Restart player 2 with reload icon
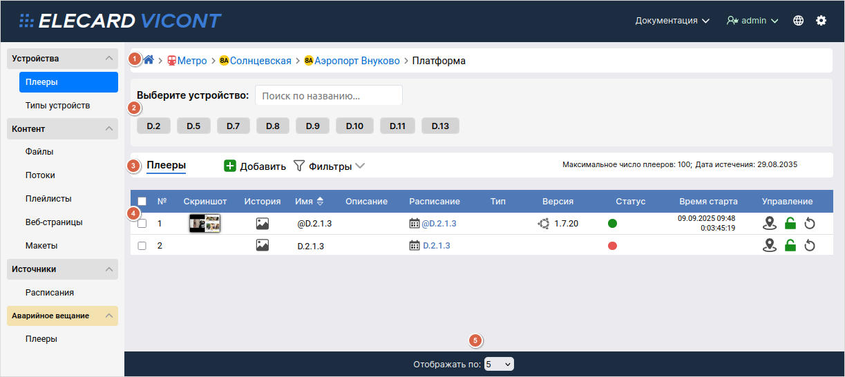This screenshot has height=377, width=845. click(x=810, y=246)
